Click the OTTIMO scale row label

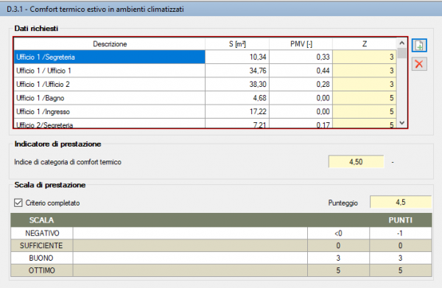coord(42,270)
